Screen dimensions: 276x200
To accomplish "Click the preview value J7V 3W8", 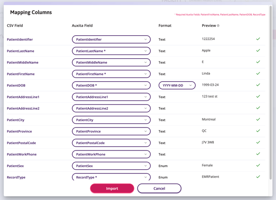I will click(x=208, y=142).
